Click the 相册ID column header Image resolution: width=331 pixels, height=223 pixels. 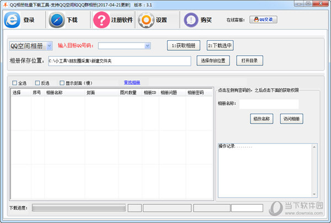pyautogui.click(x=150, y=93)
